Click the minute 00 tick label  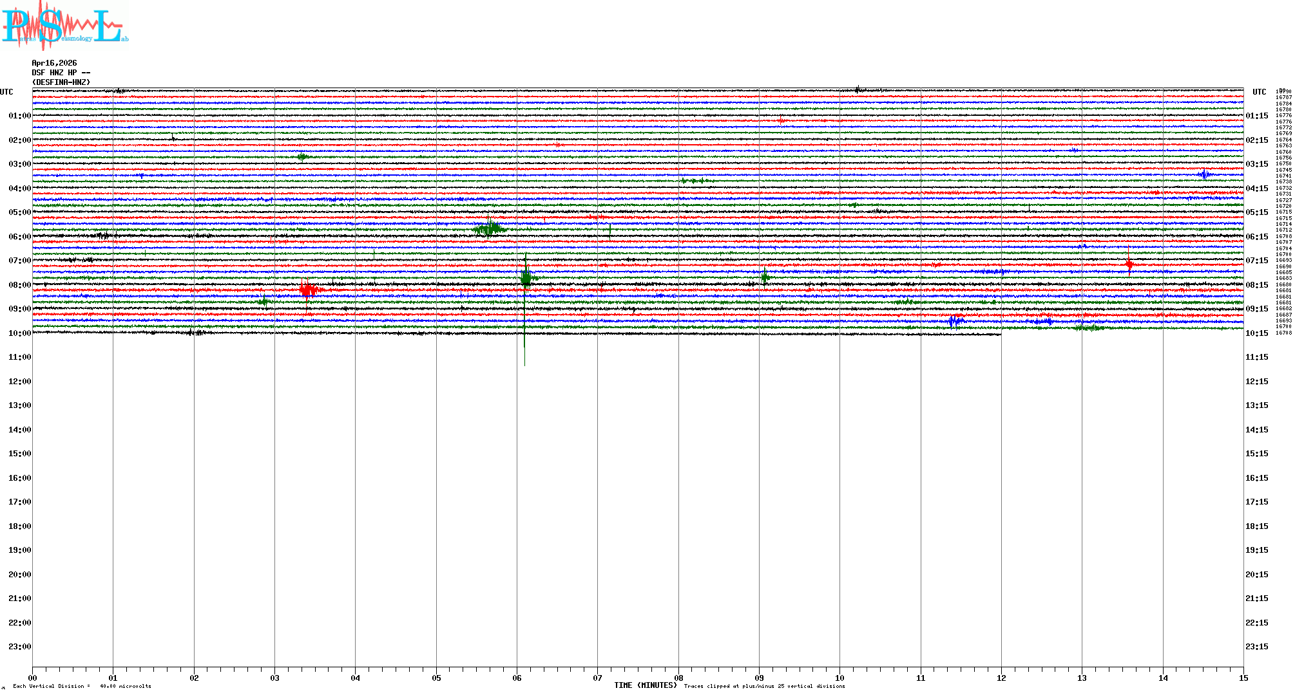(33, 678)
